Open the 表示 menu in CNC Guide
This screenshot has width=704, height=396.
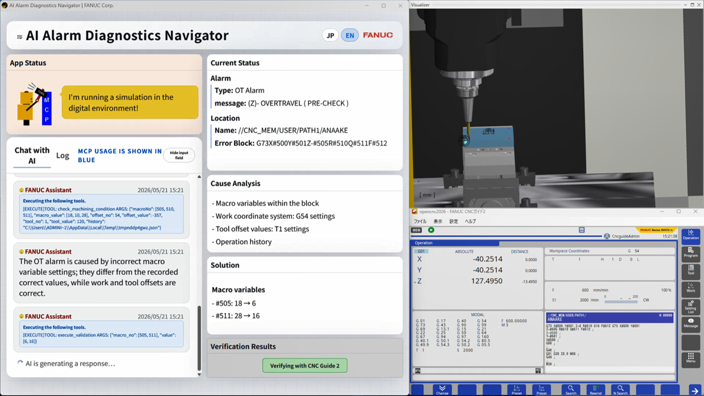point(437,222)
